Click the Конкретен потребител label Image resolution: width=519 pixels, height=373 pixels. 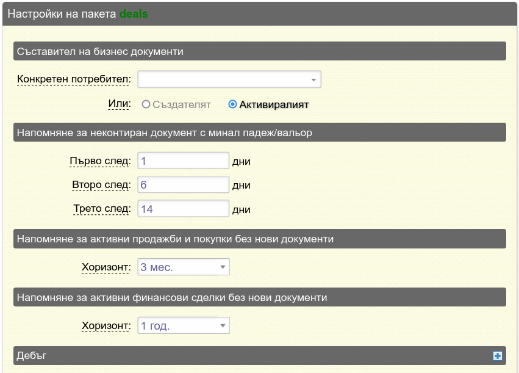[74, 79]
